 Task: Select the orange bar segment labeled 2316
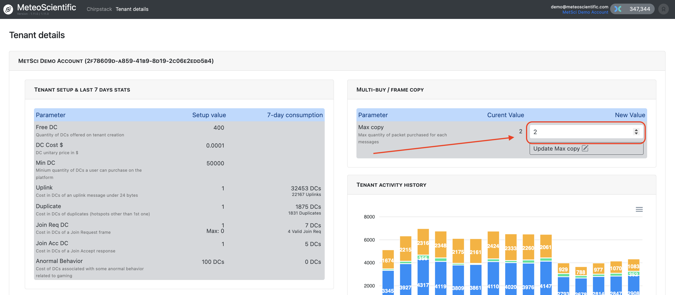tap(423, 243)
